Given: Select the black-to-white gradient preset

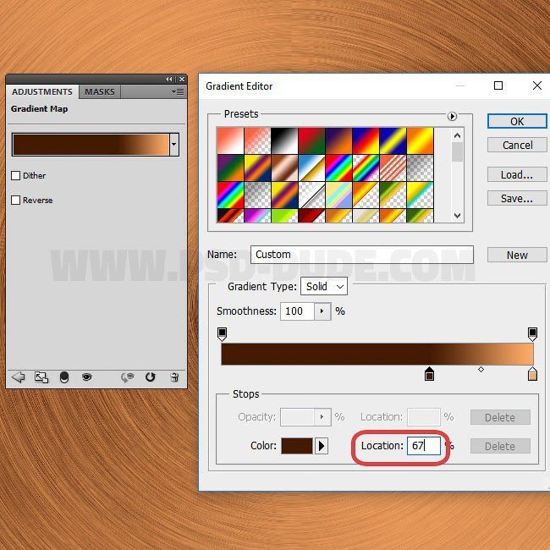Looking at the screenshot, I should pyautogui.click(x=284, y=140).
